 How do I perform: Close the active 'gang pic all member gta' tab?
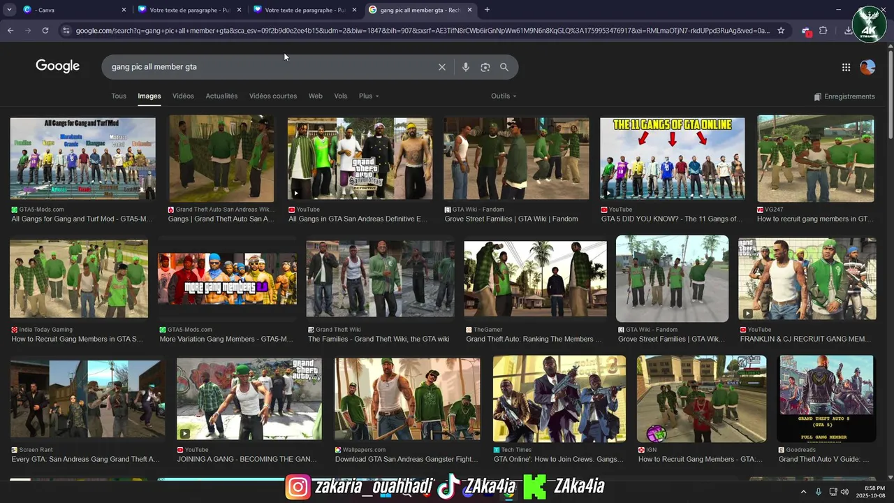469,10
